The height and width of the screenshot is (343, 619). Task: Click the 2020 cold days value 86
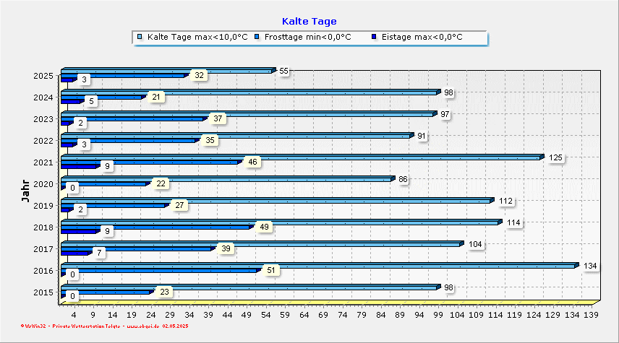click(403, 179)
